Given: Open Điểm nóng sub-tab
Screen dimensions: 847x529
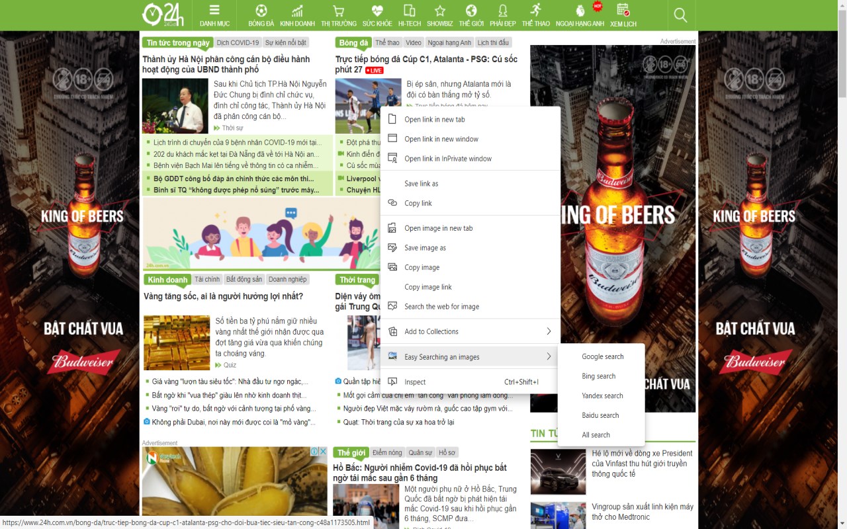Looking at the screenshot, I should click(x=387, y=453).
